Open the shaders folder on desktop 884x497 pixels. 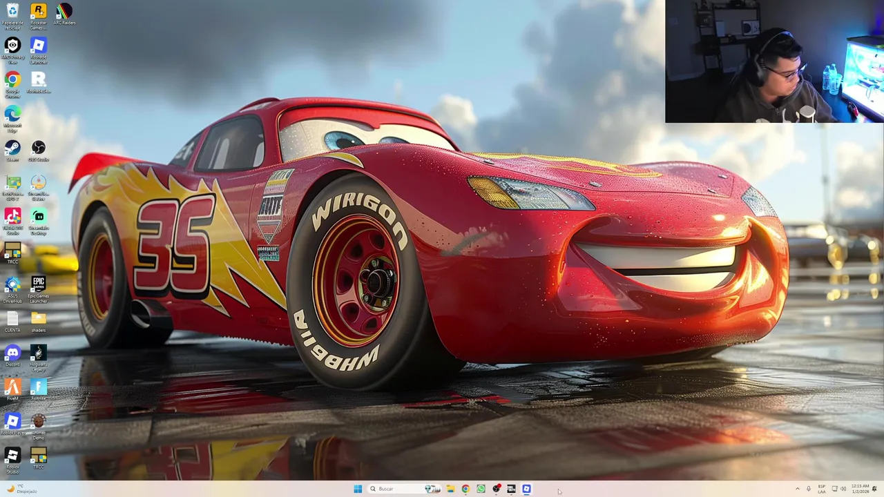(x=39, y=322)
